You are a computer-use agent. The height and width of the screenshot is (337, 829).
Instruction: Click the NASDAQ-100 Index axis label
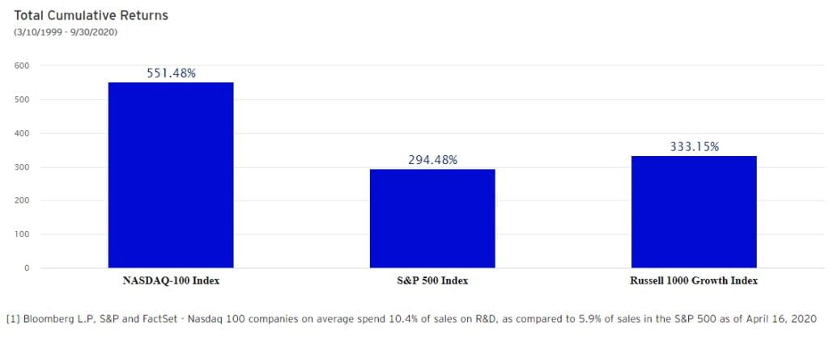(171, 281)
